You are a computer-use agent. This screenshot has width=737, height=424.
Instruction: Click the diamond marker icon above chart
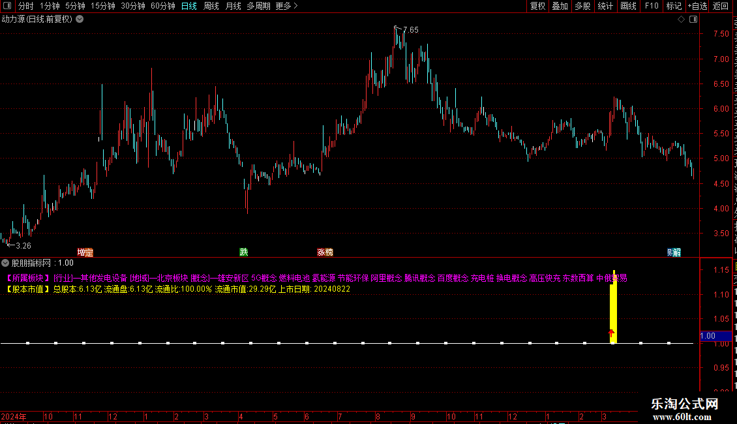(681, 20)
